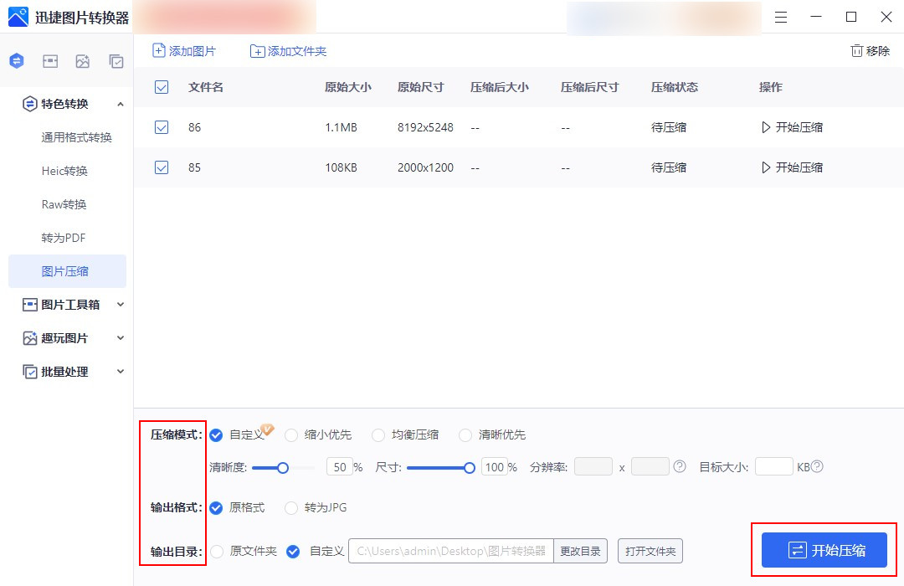This screenshot has width=904, height=586.
Task: Uncheck the checkbox for file 85
Action: click(x=161, y=167)
